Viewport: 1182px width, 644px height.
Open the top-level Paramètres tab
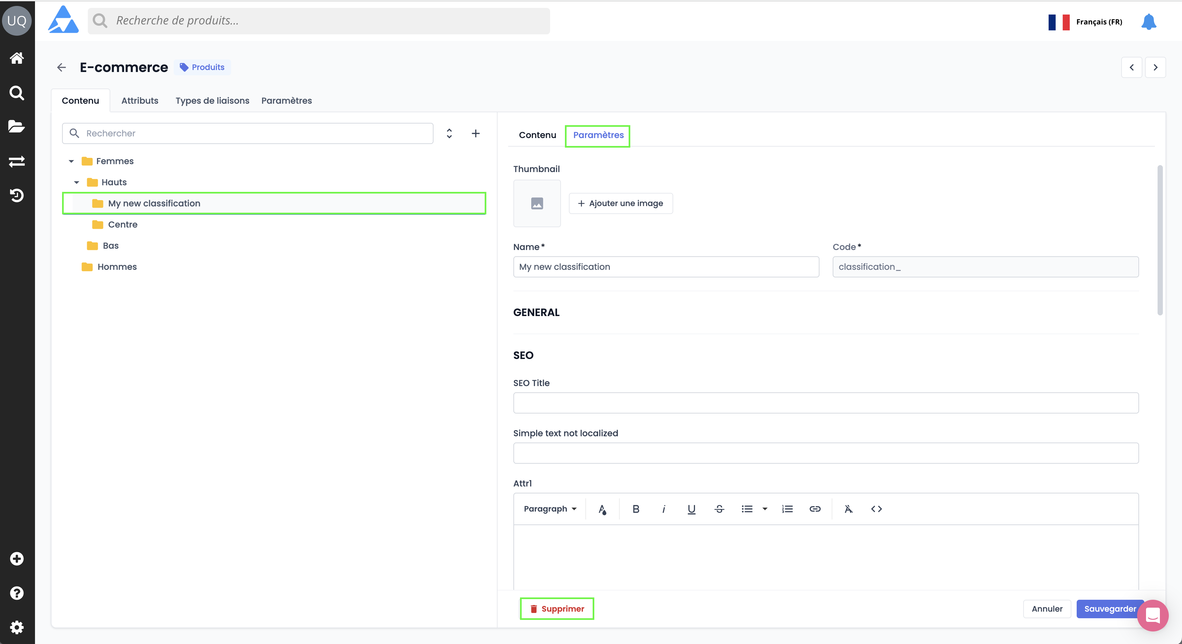coord(287,100)
